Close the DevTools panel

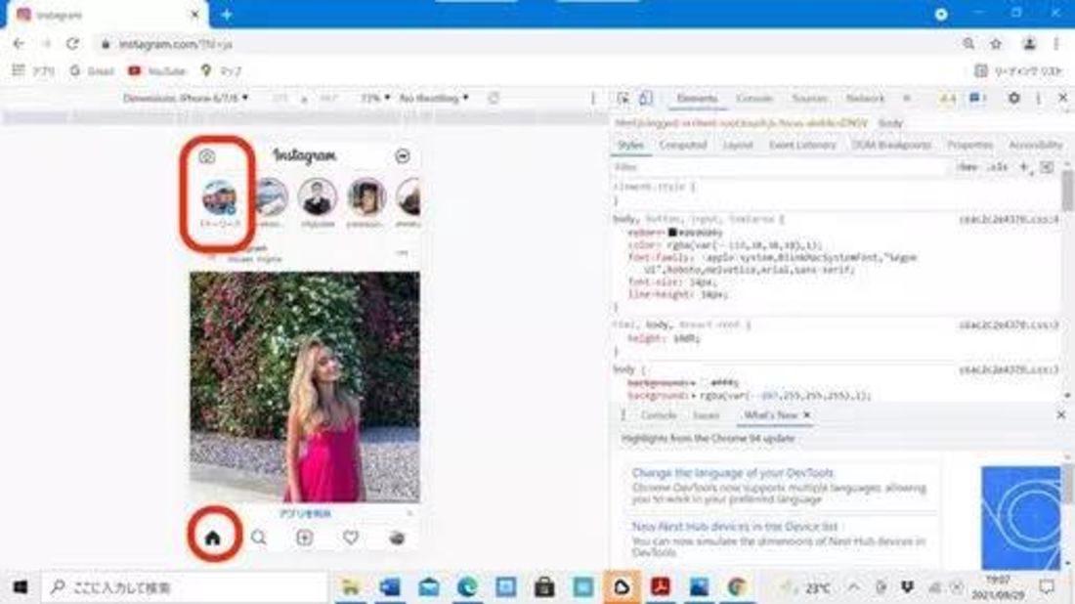point(1062,99)
